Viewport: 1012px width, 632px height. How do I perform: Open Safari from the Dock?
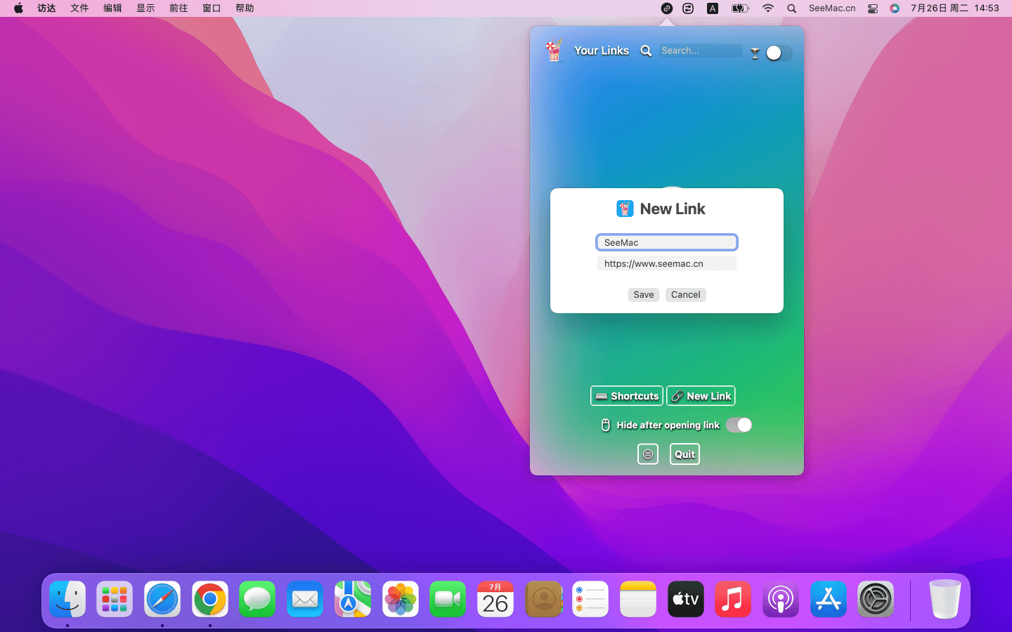pos(162,600)
